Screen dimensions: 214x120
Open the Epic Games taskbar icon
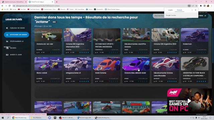pos(55,118)
